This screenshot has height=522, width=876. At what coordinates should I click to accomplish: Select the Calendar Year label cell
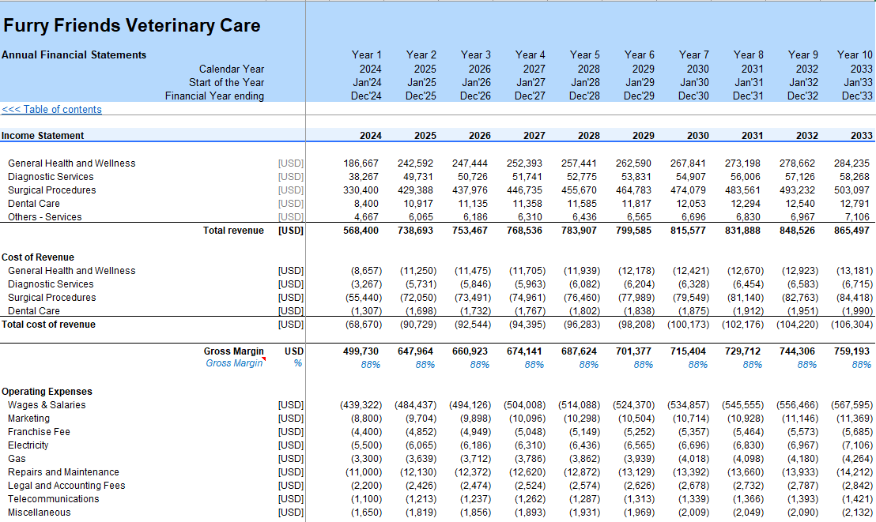(x=231, y=69)
